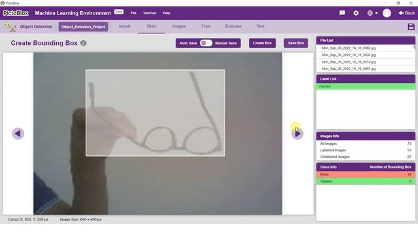Switch to the Import tab
The width and height of the screenshot is (418, 235).
[125, 26]
